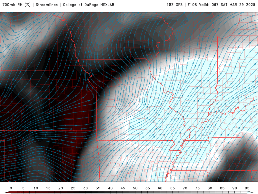Click the colorbar label "45"
The width and height of the screenshot is (258, 194).
[123, 188]
